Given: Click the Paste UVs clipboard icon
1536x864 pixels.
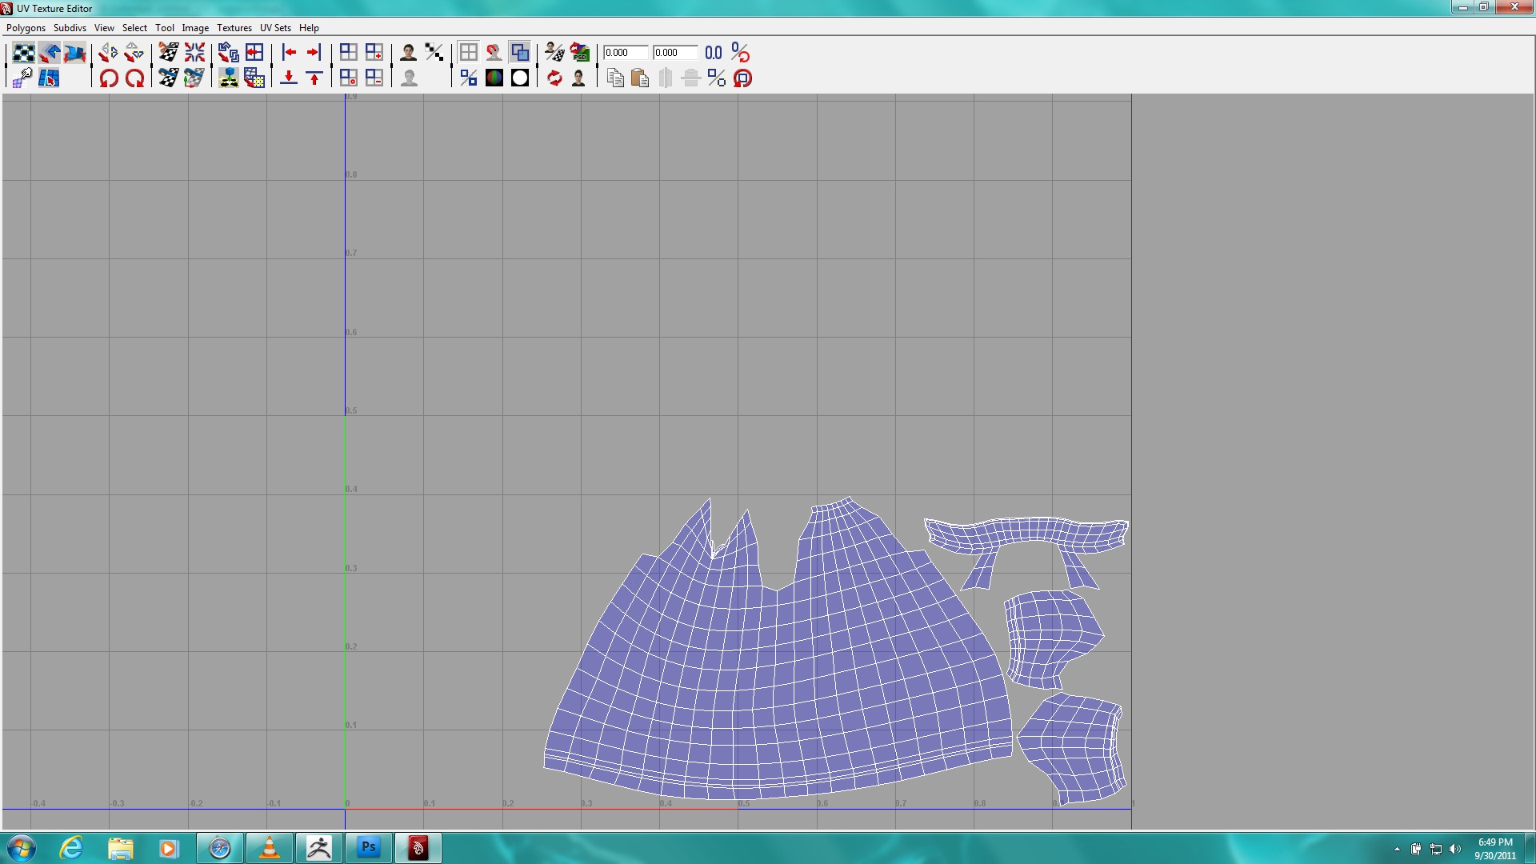Looking at the screenshot, I should pyautogui.click(x=640, y=78).
